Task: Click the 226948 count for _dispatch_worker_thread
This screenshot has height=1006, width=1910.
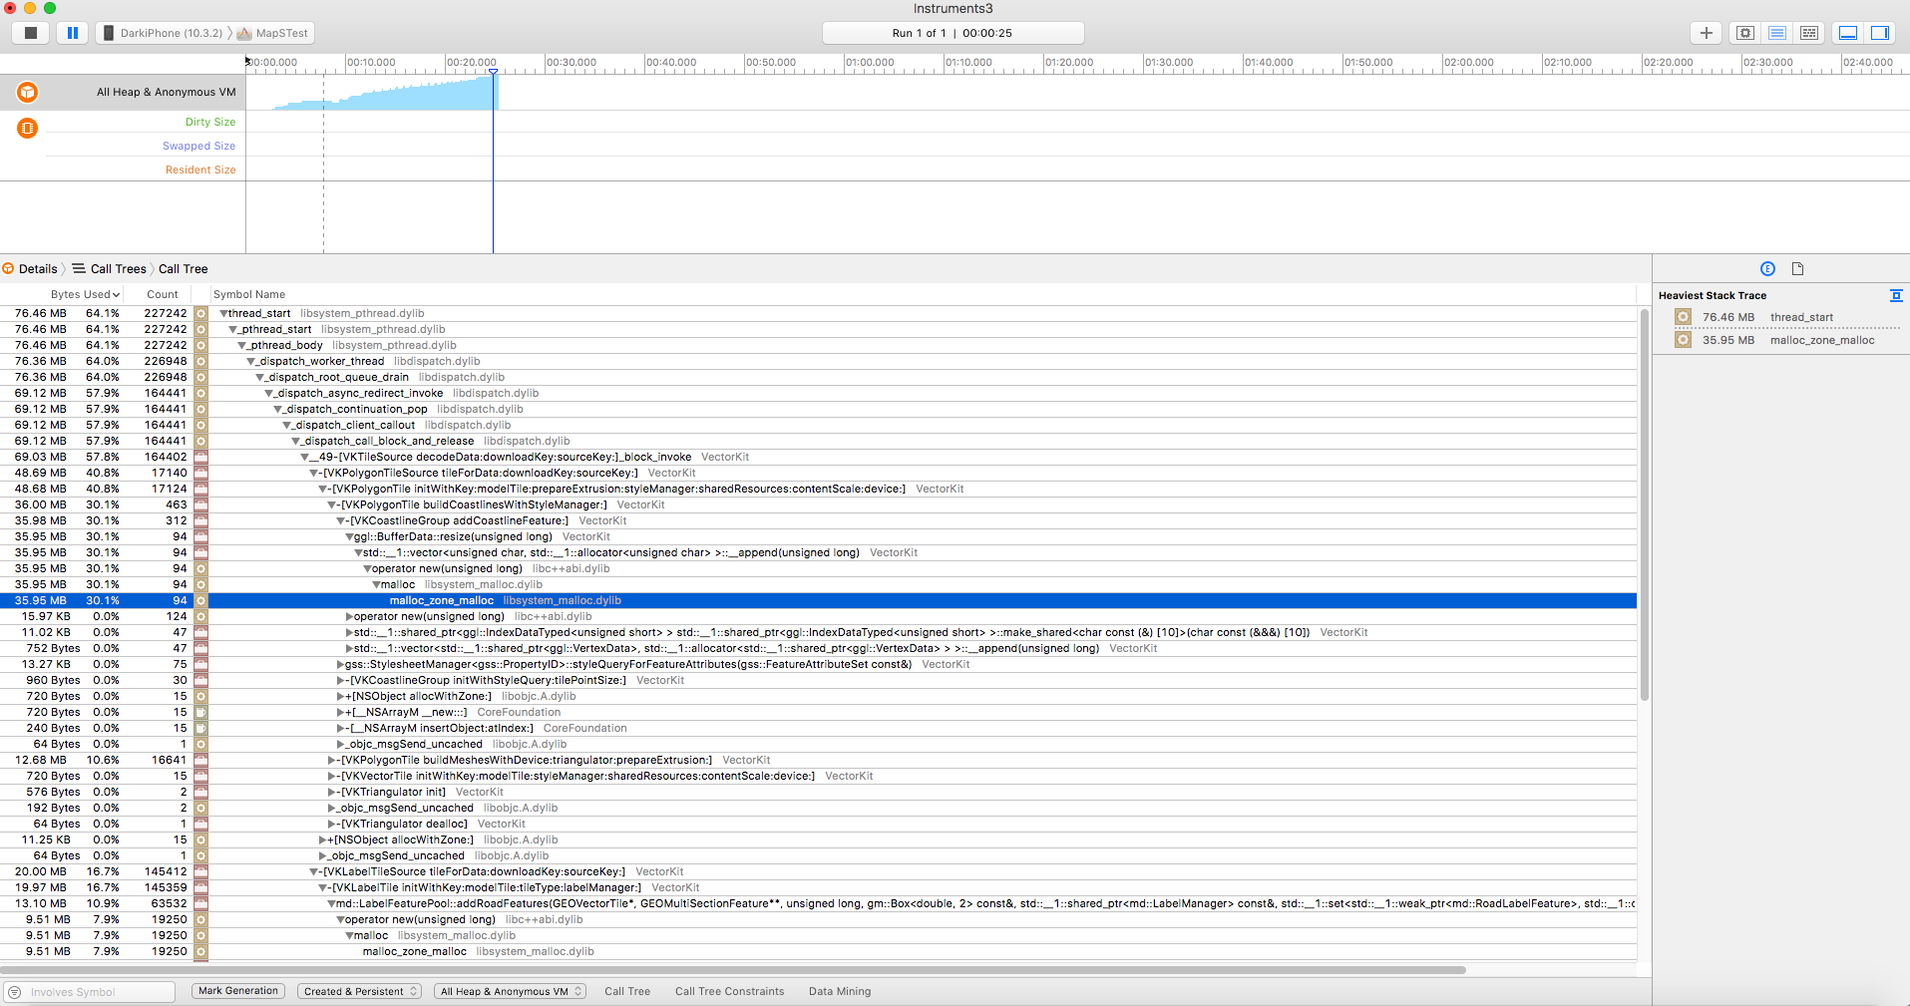Action: tap(166, 361)
